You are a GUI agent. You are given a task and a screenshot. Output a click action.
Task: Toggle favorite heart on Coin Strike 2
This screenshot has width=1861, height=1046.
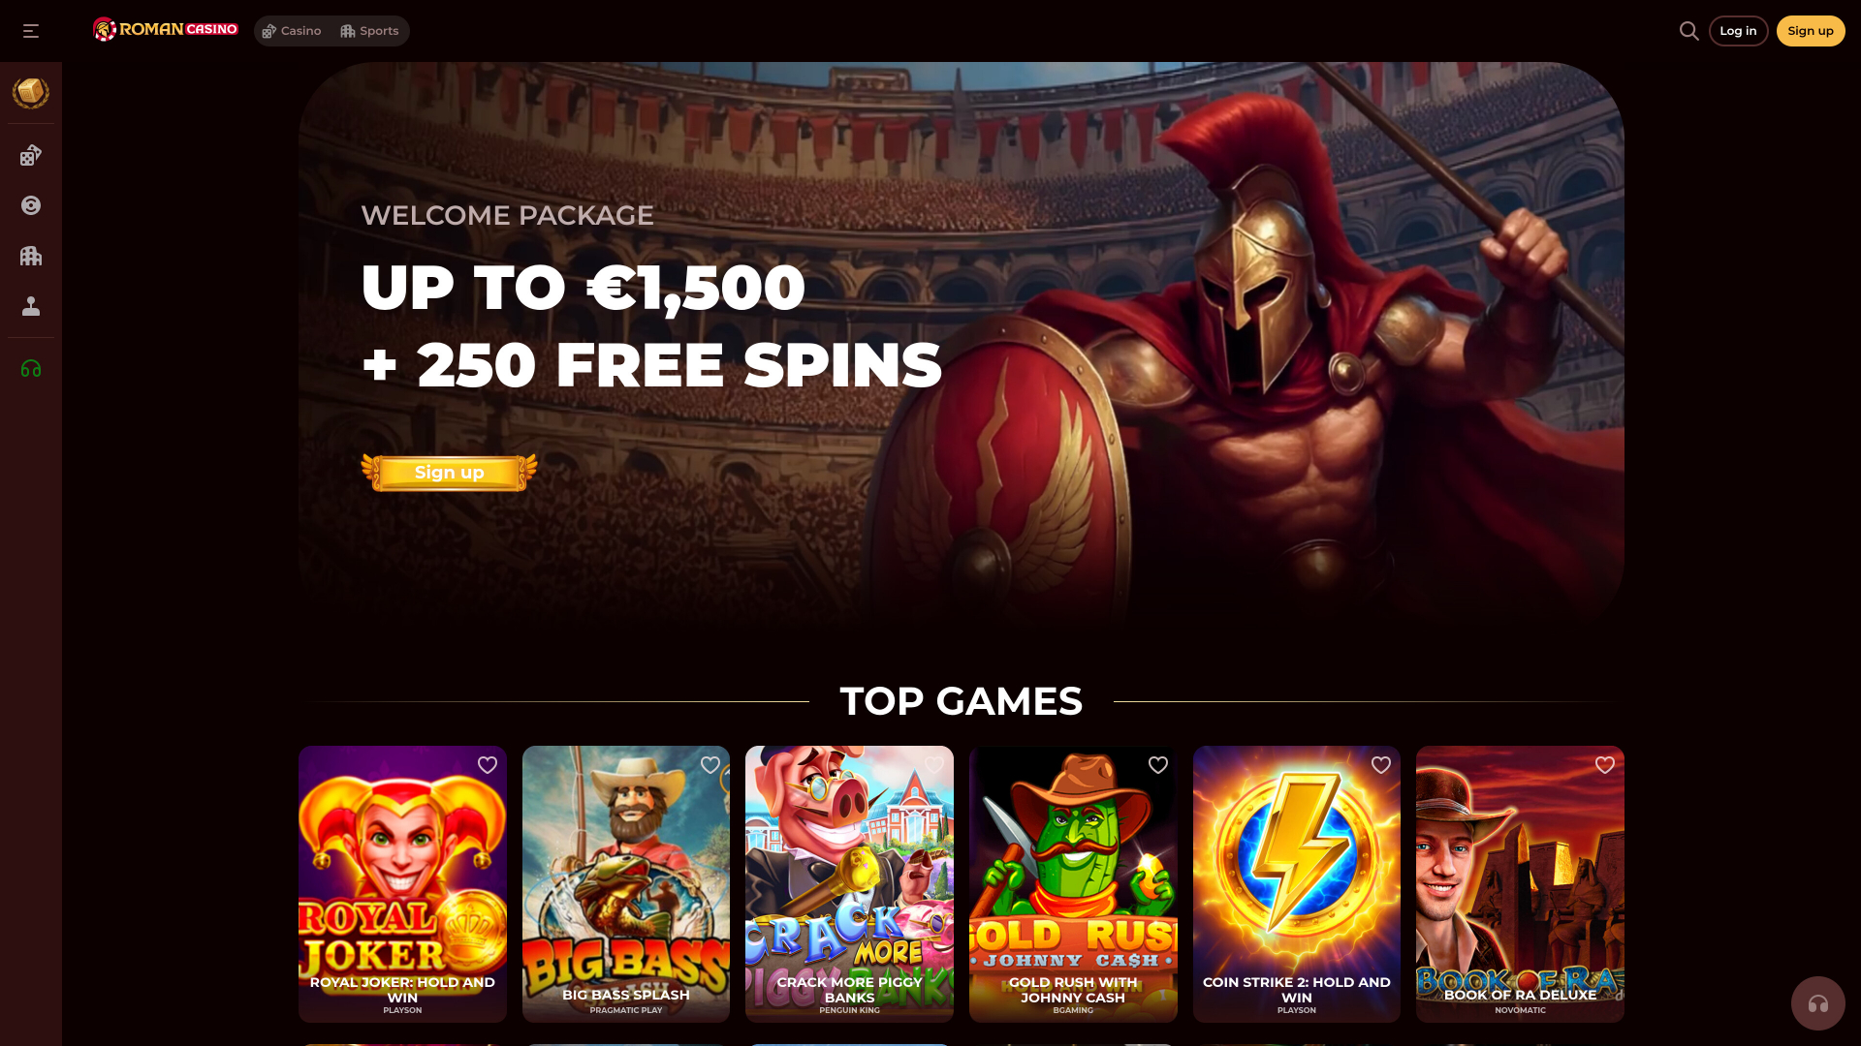[x=1381, y=765]
